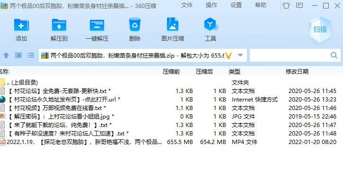Expand the archive path dropdown arrow

(241, 56)
